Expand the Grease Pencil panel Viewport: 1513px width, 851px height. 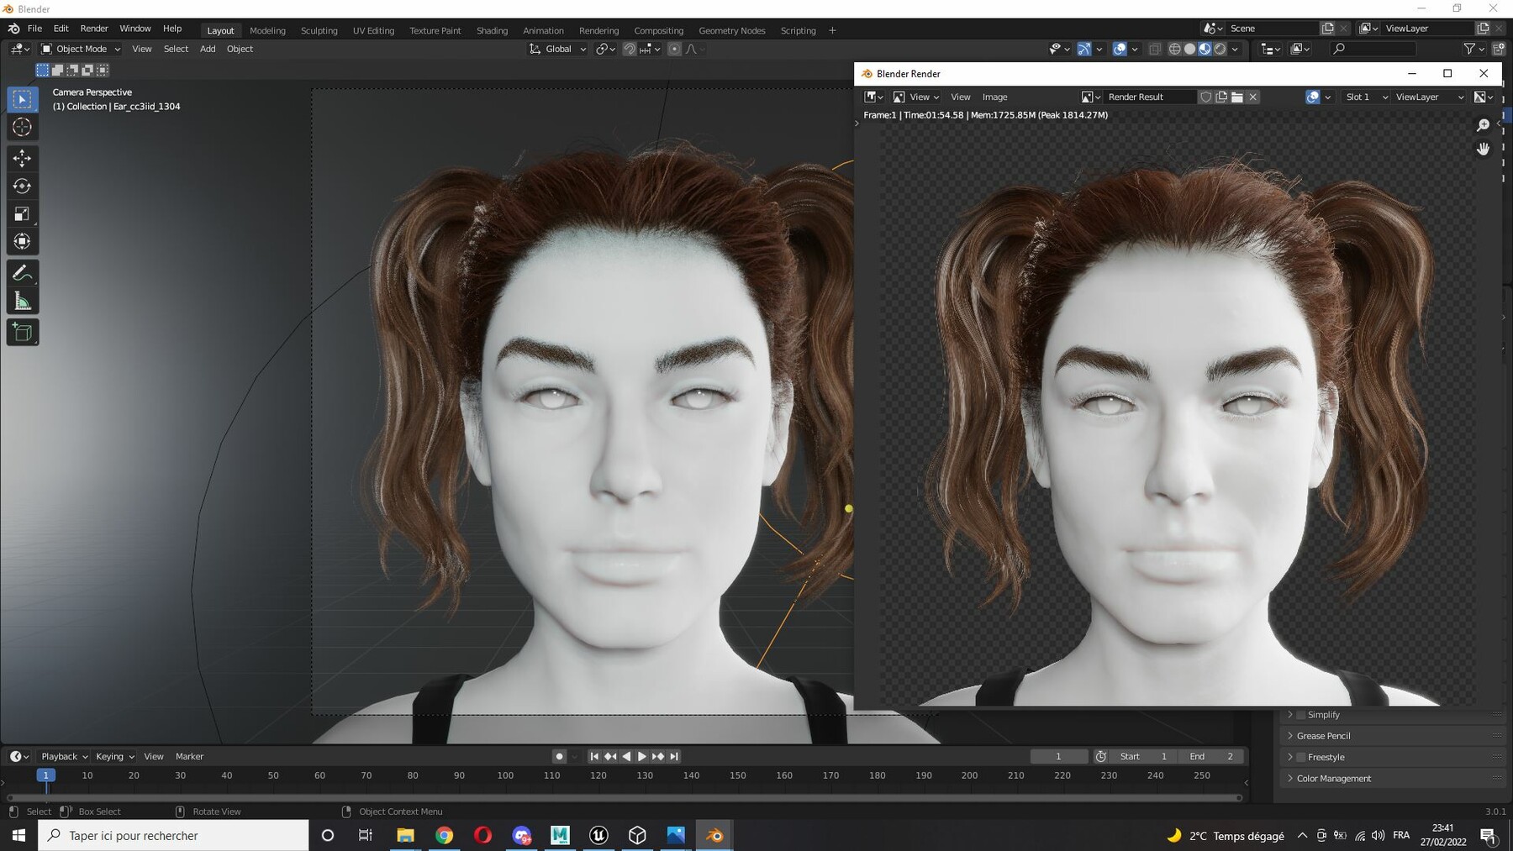pos(1323,736)
